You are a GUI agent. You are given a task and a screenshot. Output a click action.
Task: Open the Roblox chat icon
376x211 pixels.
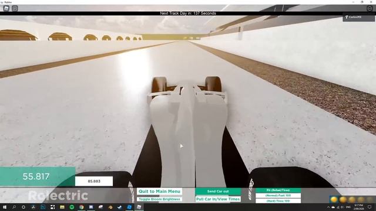[15, 8]
